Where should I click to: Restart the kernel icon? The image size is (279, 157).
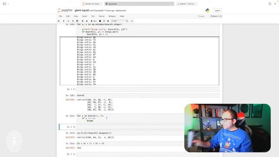pyautogui.click(x=104, y=21)
